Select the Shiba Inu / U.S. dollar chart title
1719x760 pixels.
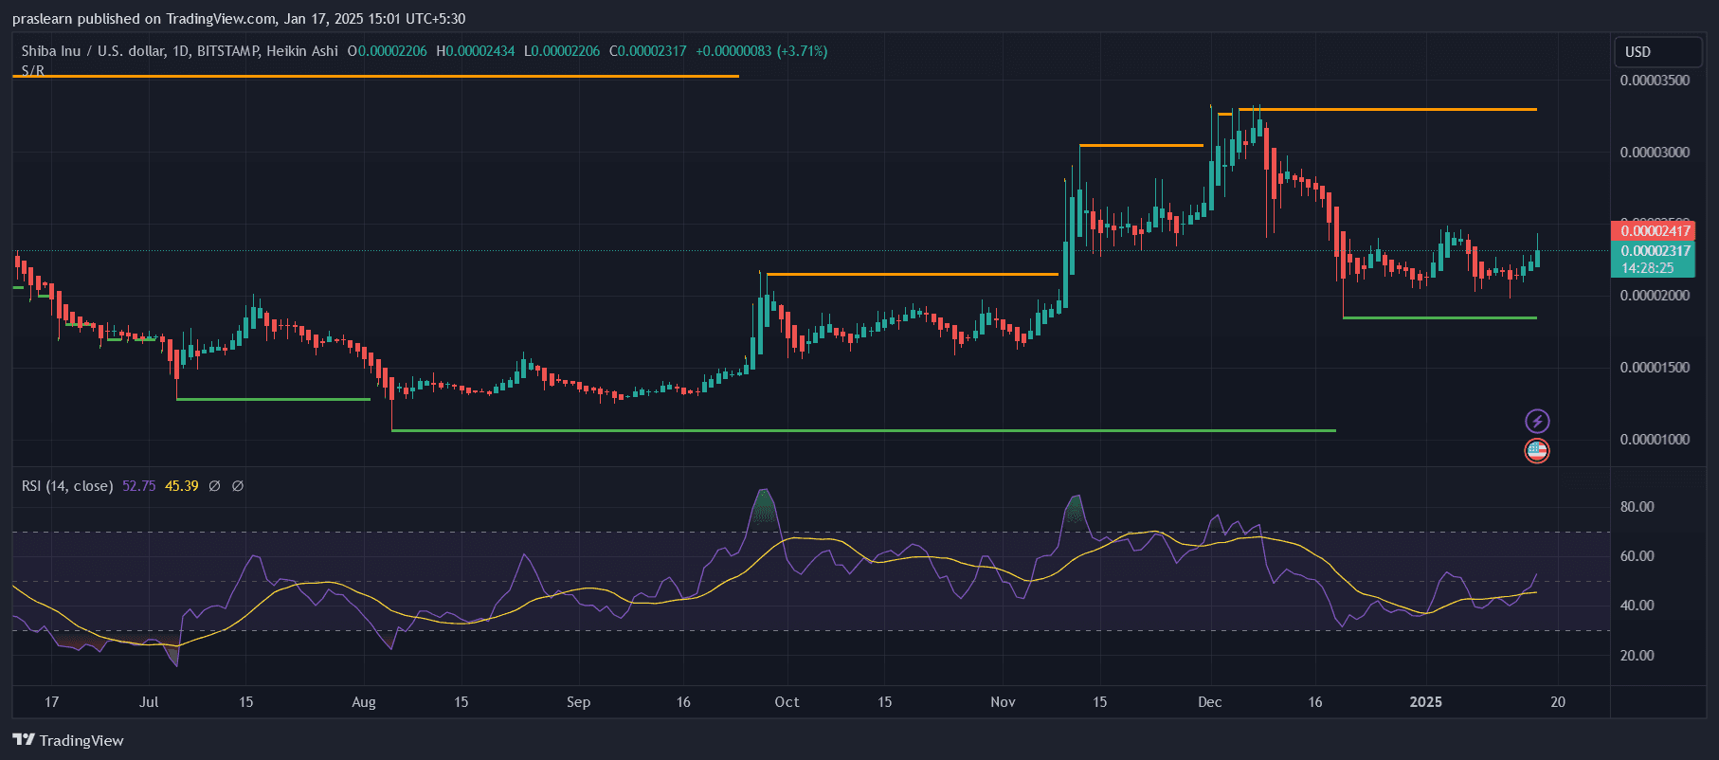pyautogui.click(x=179, y=51)
